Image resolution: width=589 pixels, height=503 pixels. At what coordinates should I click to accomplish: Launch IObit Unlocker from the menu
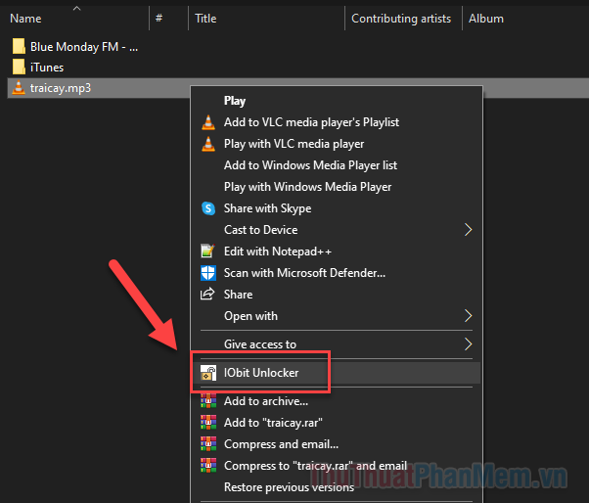337,373
